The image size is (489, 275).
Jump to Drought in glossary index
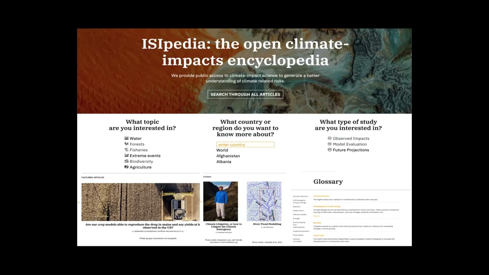(296, 218)
